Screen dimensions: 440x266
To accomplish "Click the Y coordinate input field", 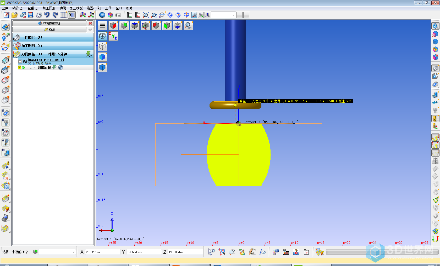I will pyautogui.click(x=144, y=252).
